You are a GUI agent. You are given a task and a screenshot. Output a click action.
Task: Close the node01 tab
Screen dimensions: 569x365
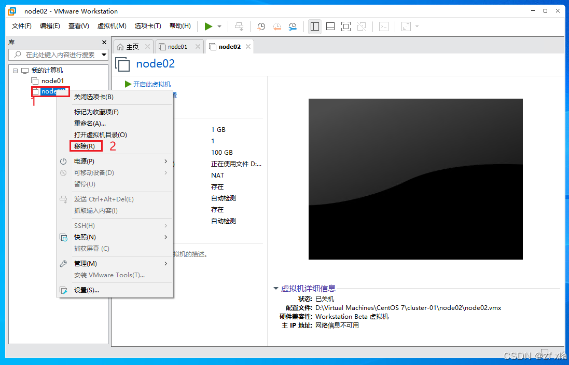click(x=198, y=47)
